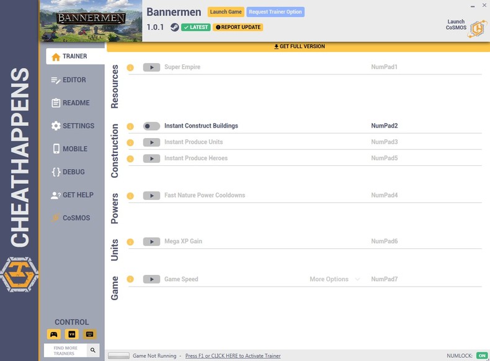Image resolution: width=490 pixels, height=361 pixels.
Task: Expand More Options for Game Speed
Action: [x=334, y=279]
